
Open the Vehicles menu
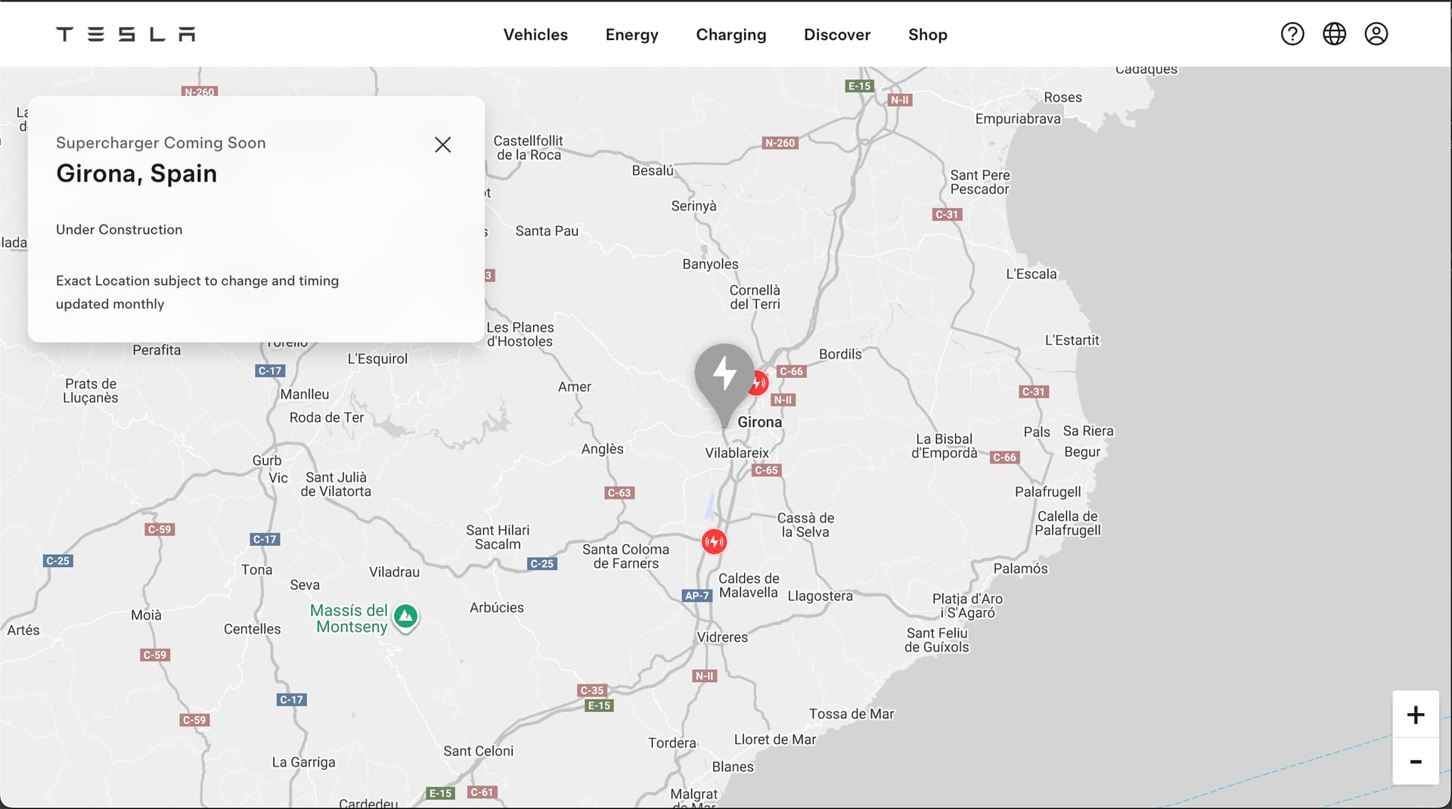[535, 35]
